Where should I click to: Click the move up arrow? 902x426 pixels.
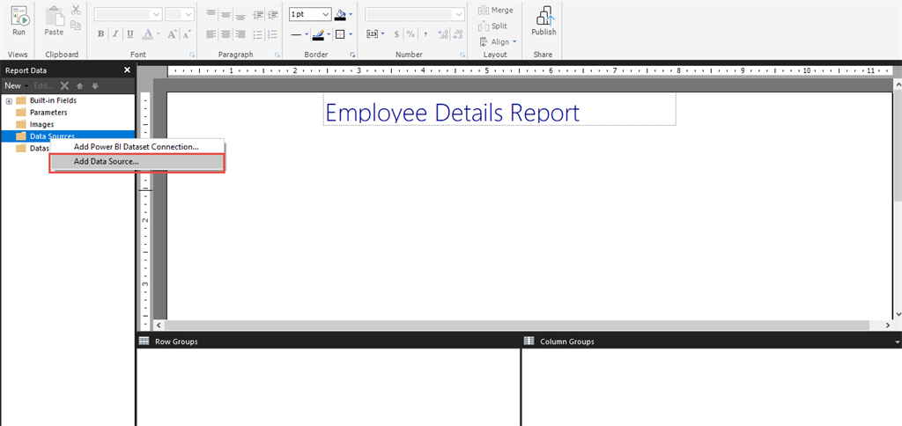[80, 85]
